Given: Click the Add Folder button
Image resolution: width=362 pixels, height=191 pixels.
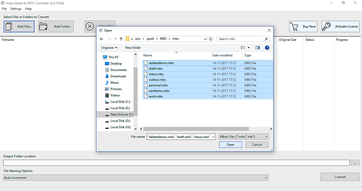Looking at the screenshot, I should pyautogui.click(x=56, y=26).
